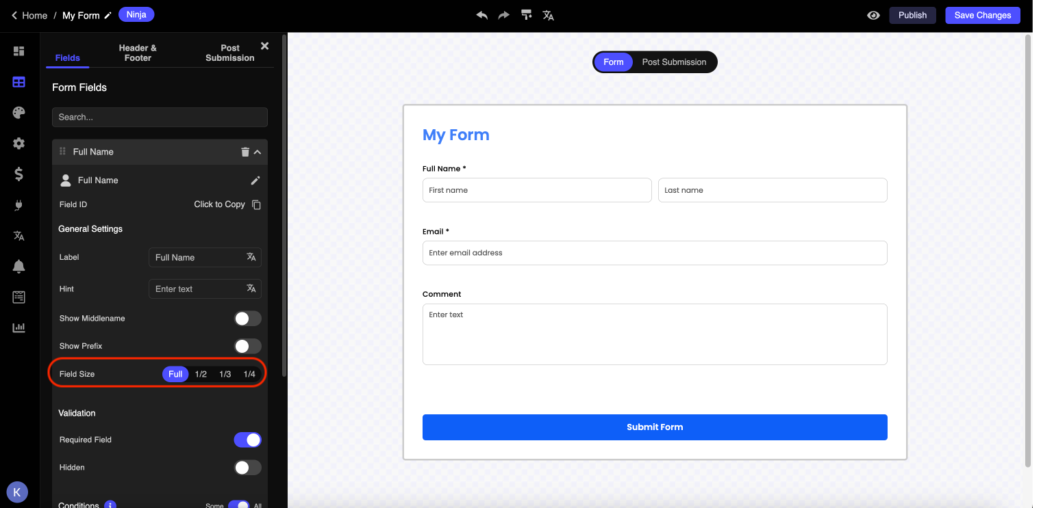Open the analytics chart sidebar icon
Viewport: 1041px width, 508px height.
18,327
